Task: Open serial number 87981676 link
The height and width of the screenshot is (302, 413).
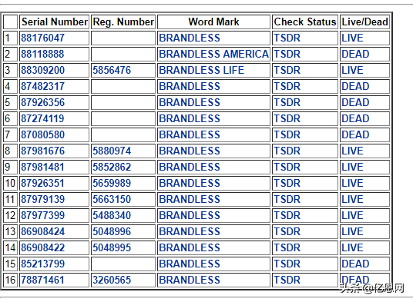Action: (x=42, y=151)
